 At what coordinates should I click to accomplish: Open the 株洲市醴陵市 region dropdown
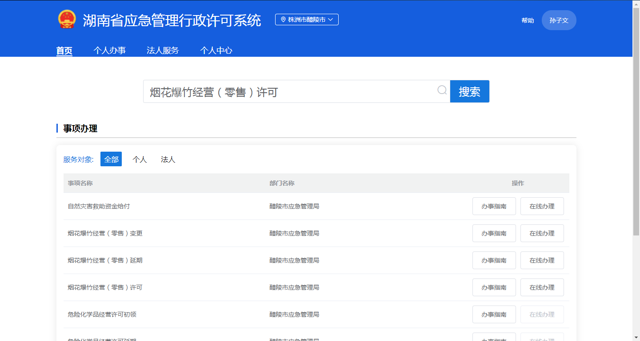click(x=307, y=20)
